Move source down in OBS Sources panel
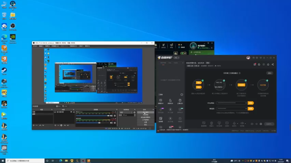291x163 pixels. (68, 125)
